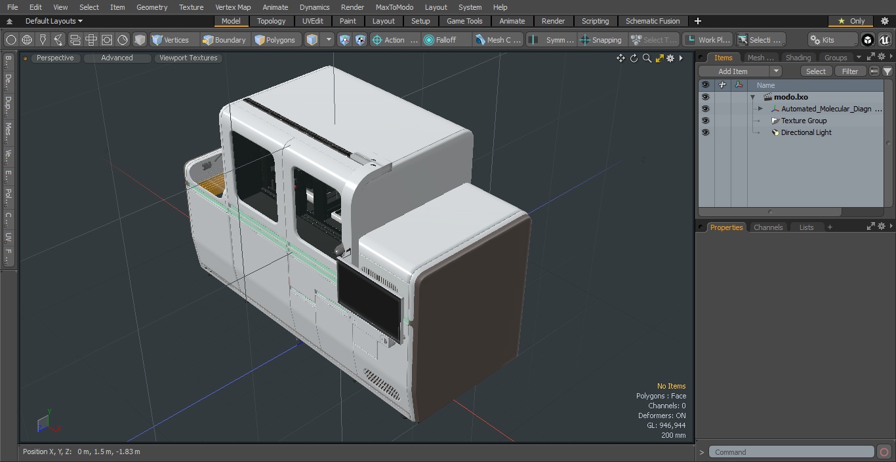Add a new layout tab with plus

point(698,21)
